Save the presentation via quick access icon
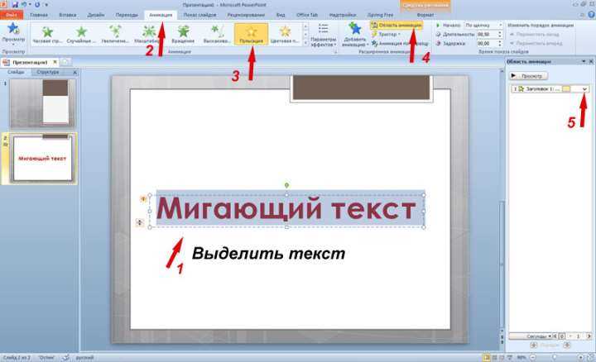 tap(15, 5)
